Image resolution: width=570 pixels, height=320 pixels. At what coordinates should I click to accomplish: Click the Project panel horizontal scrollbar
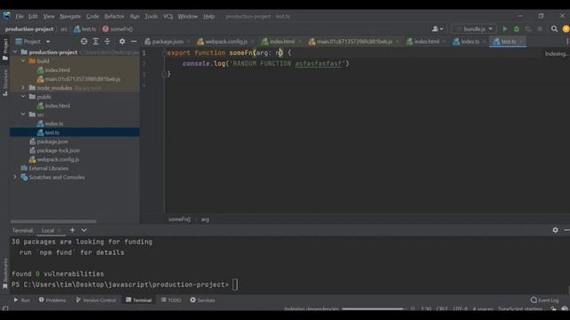pos(53,221)
